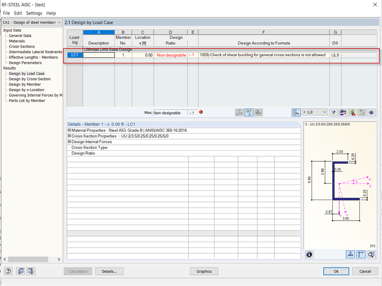Click the Excel export icon
Viewport: 382px width, 286px height.
pos(352,113)
